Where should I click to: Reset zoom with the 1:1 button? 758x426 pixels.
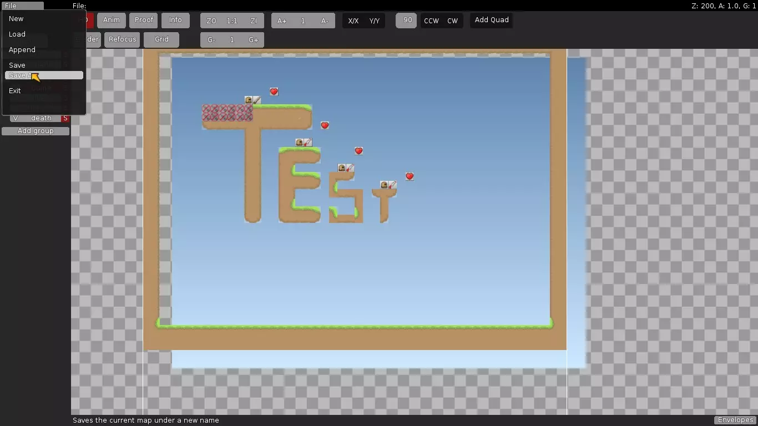(x=232, y=21)
